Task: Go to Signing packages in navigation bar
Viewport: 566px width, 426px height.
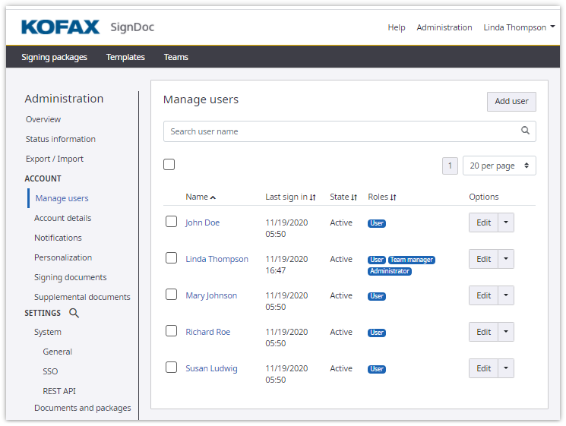Action: click(x=54, y=57)
